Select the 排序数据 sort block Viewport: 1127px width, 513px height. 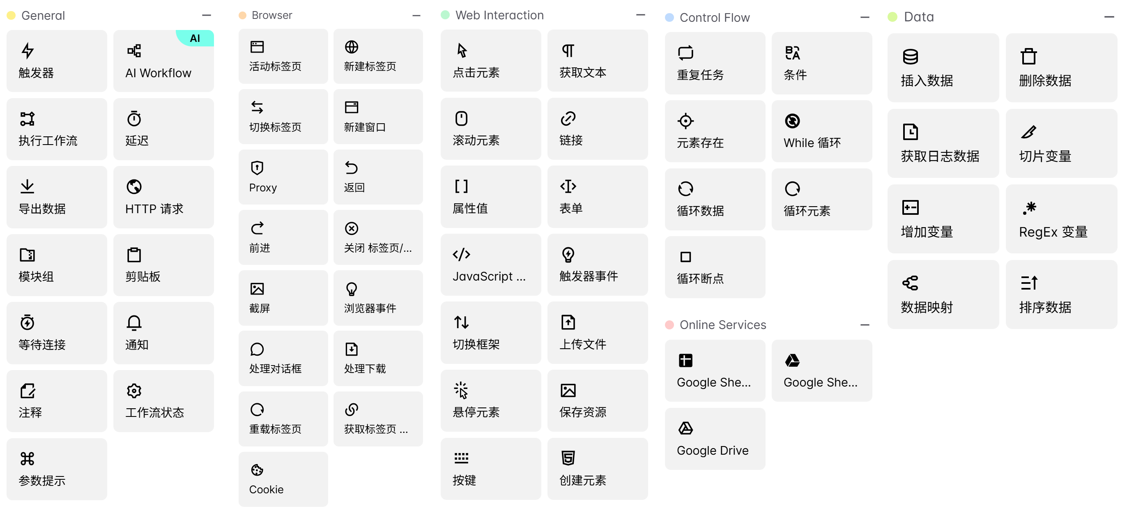click(x=1061, y=295)
